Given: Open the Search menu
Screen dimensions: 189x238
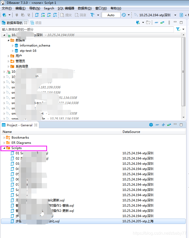Looking at the screenshot, I should pyautogui.click(x=49, y=8).
